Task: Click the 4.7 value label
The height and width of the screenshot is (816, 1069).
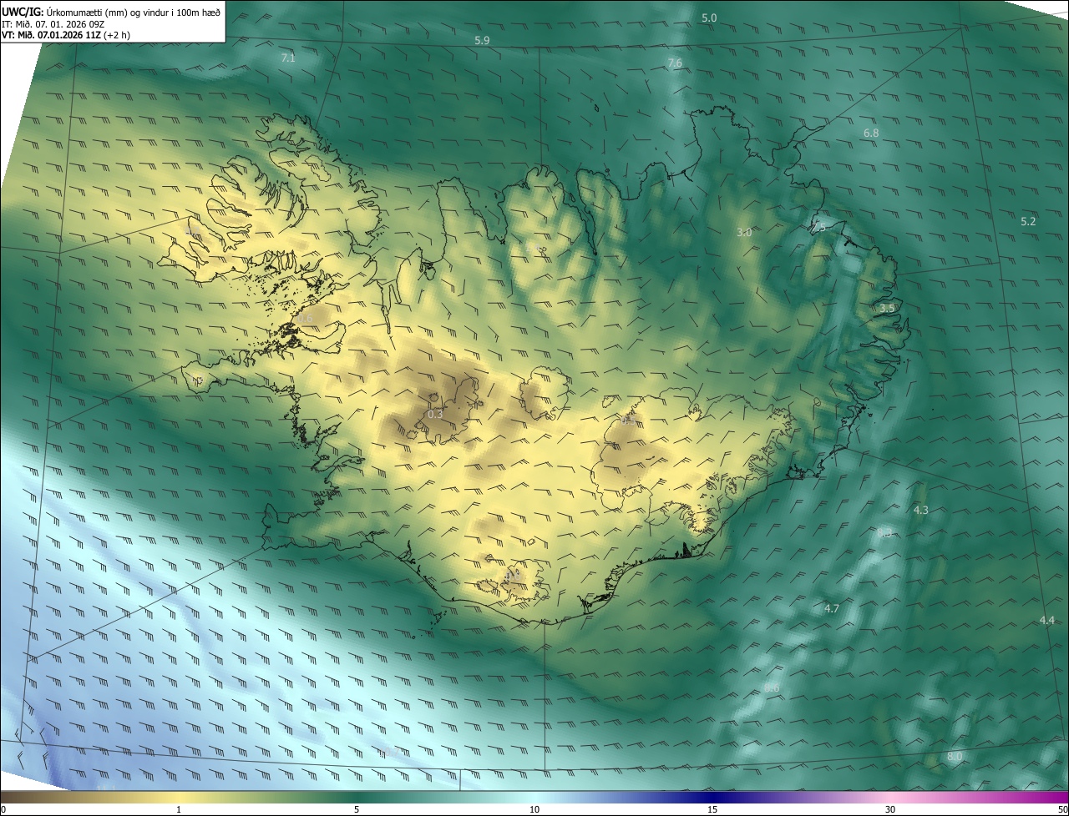Action: pos(832,609)
